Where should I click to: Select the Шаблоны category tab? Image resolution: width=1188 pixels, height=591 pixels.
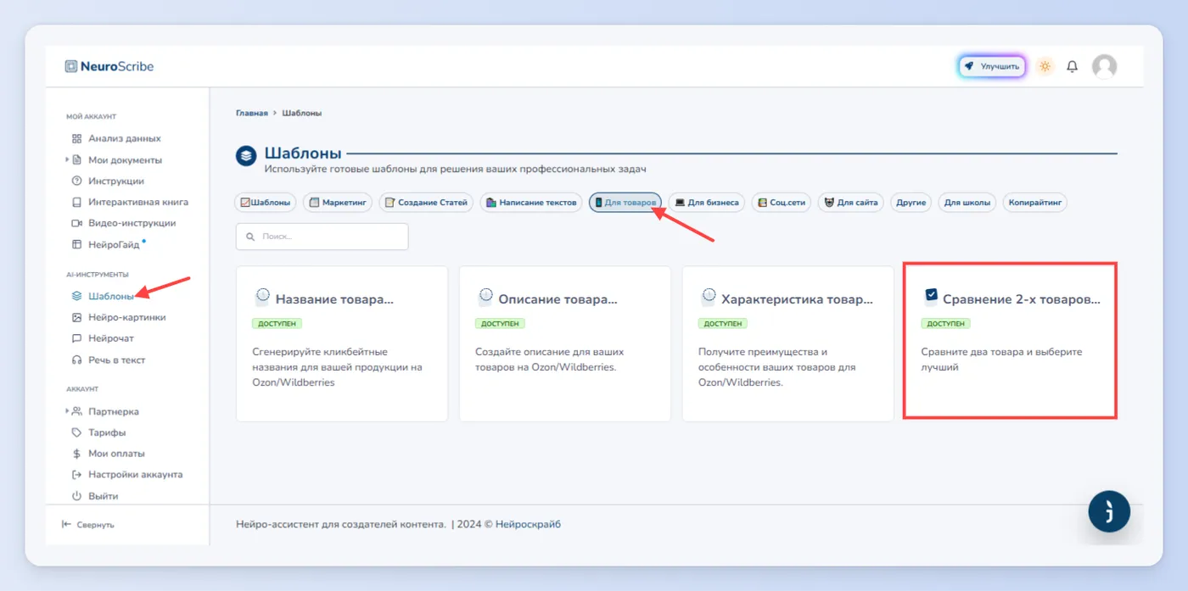pos(266,203)
